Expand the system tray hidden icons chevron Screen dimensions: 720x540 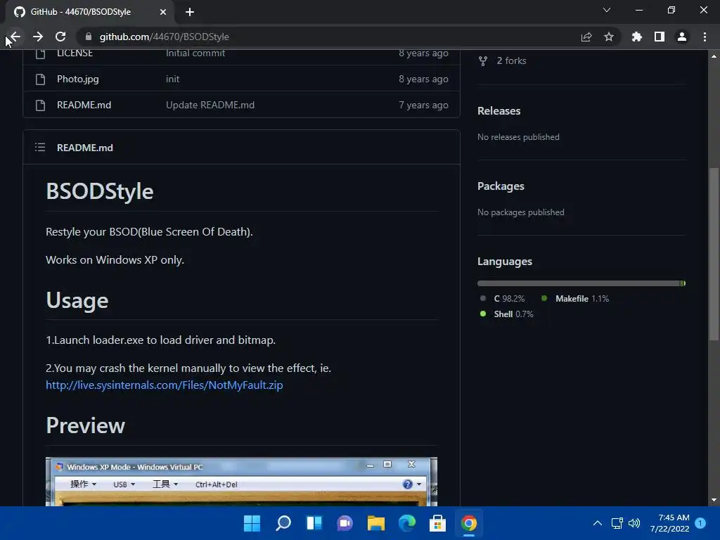(x=598, y=523)
